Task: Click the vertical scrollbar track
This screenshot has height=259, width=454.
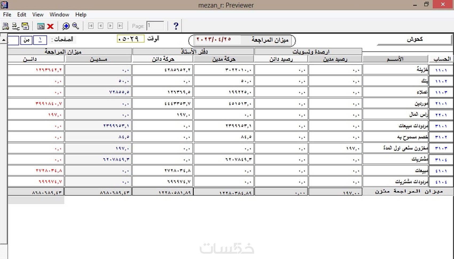Action: point(4,144)
